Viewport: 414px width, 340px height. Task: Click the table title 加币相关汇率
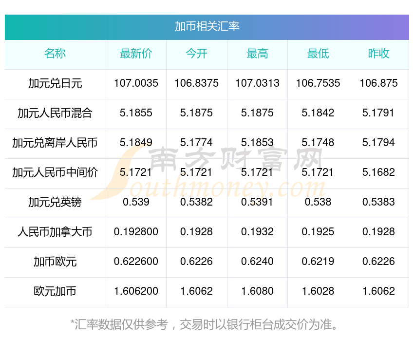(207, 26)
